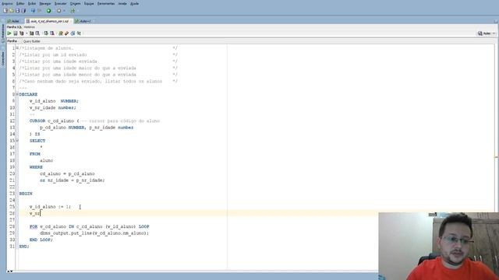Click the BEGIN keyword on line 23

(26, 194)
